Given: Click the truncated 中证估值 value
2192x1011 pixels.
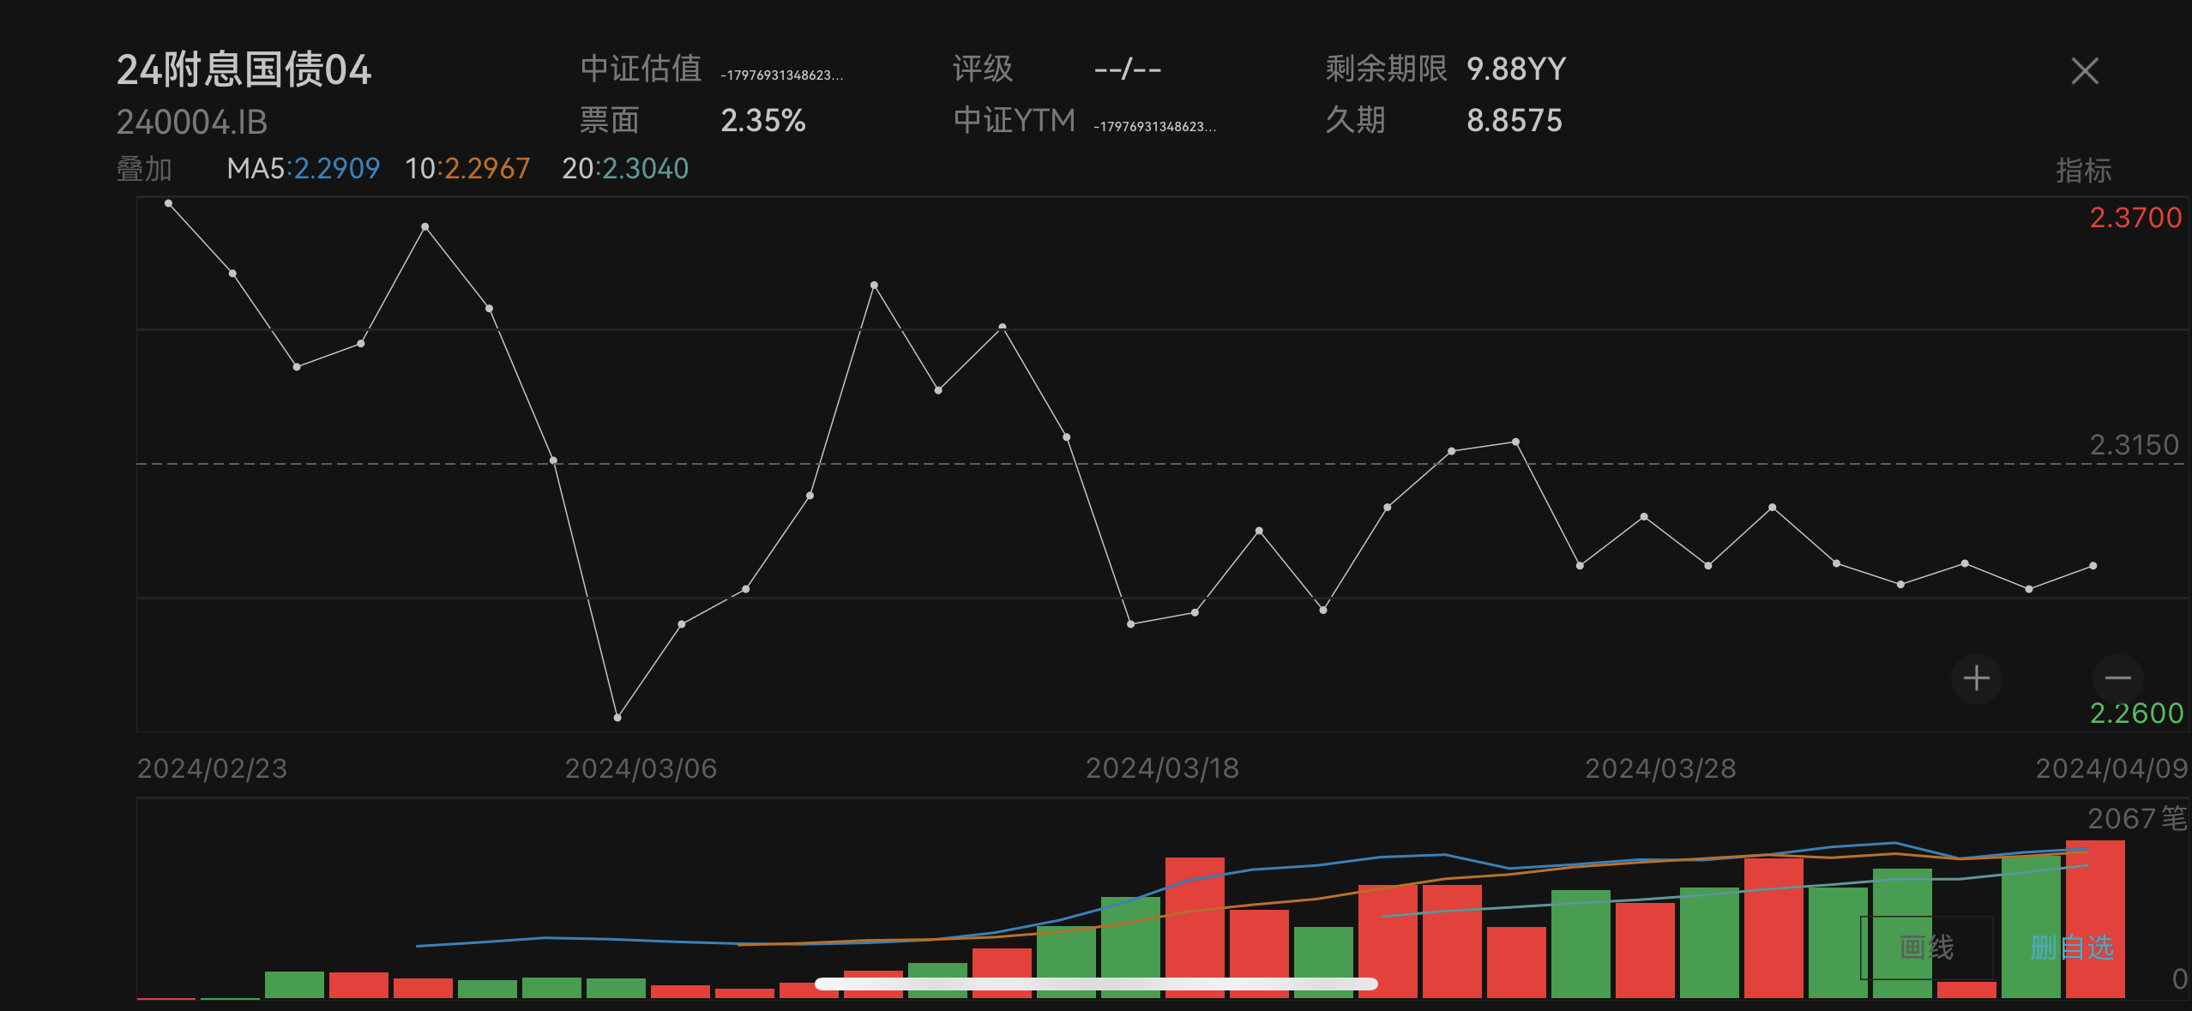Looking at the screenshot, I should (x=781, y=75).
